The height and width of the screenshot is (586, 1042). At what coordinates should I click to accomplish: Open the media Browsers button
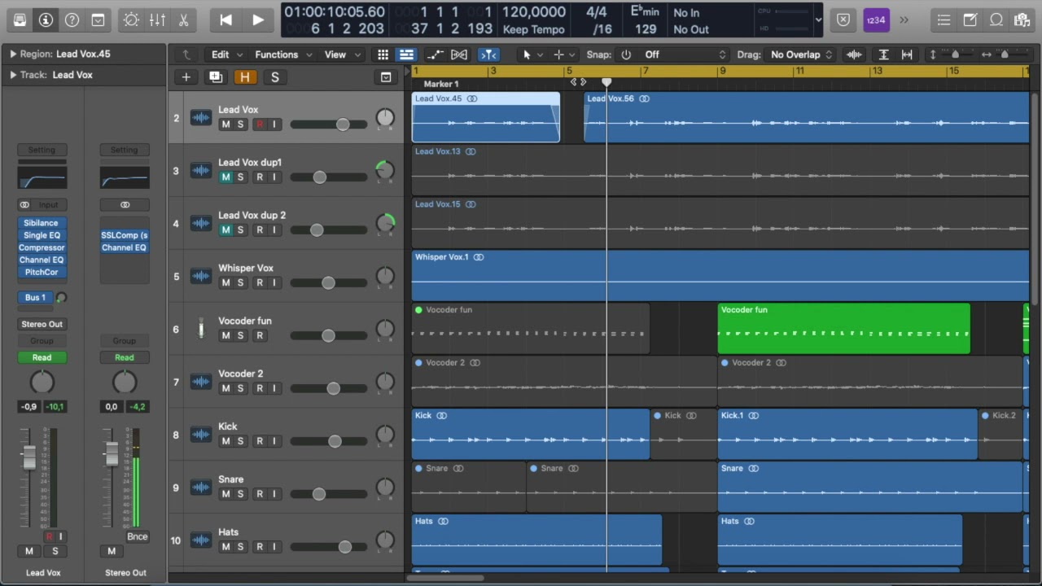click(1022, 20)
